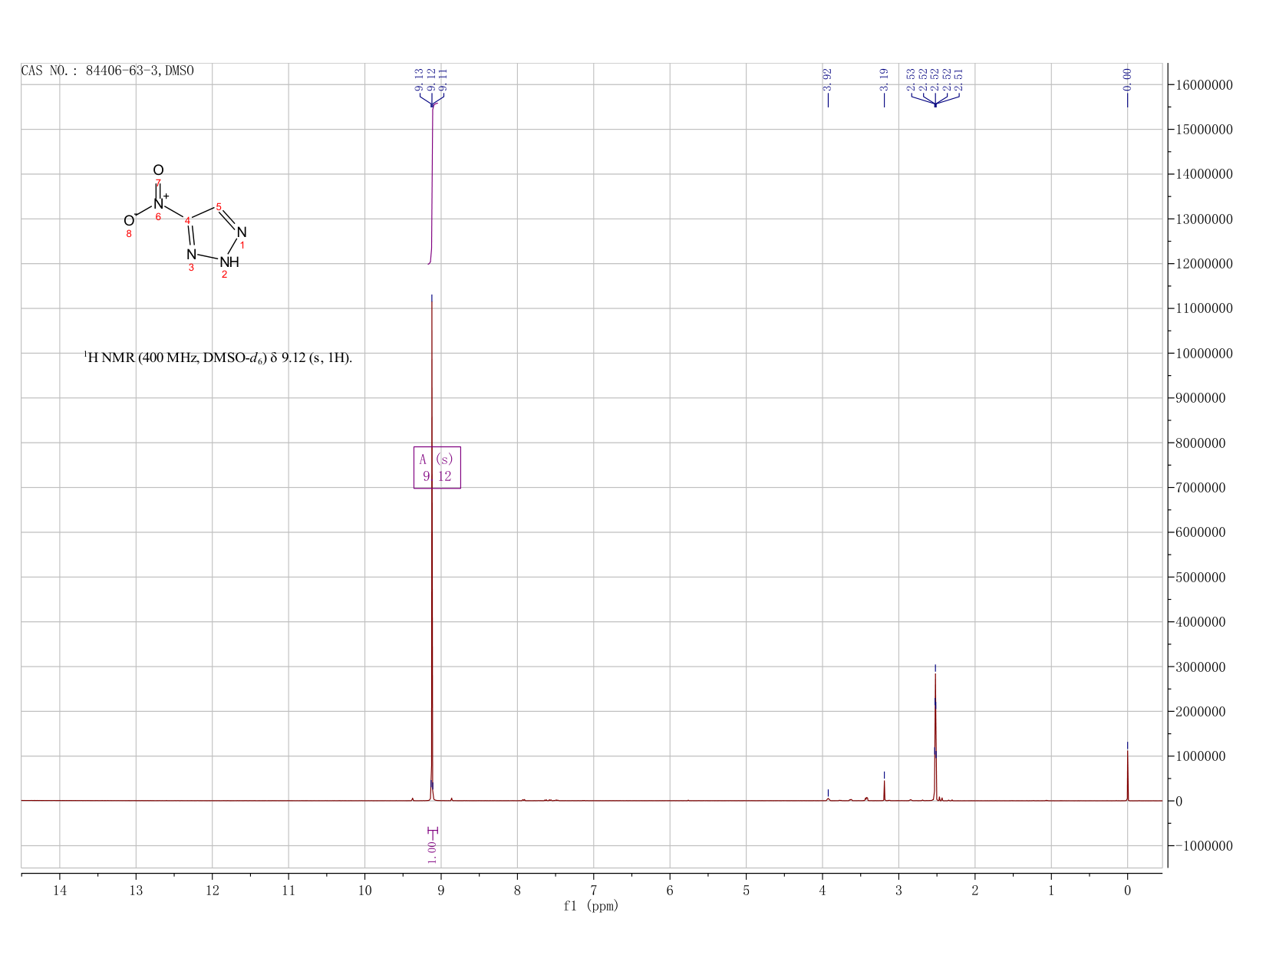Viewport: 1266px width, 978px height.
Task: Select the 3.19 peak label
Action: click(x=884, y=79)
